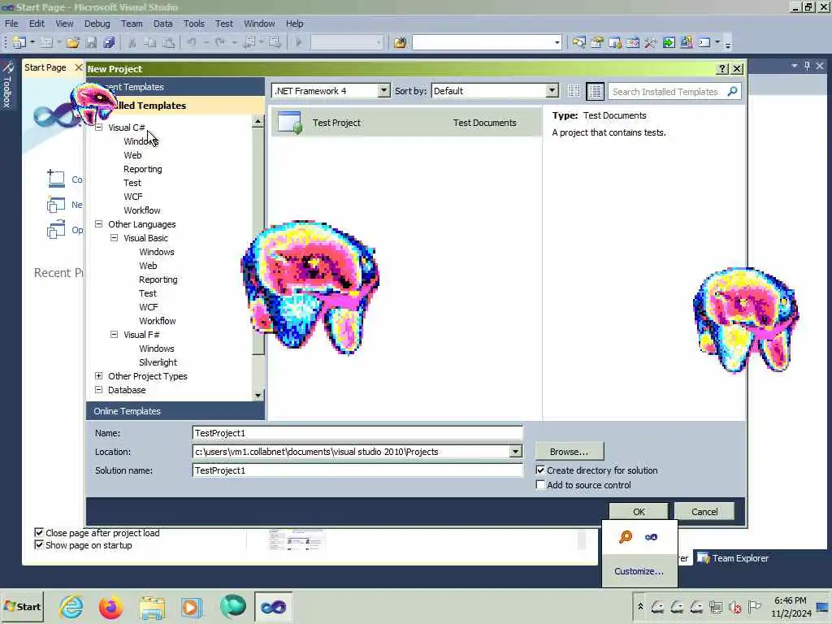Enable Add to source control checkbox
This screenshot has width=832, height=624.
(x=540, y=485)
